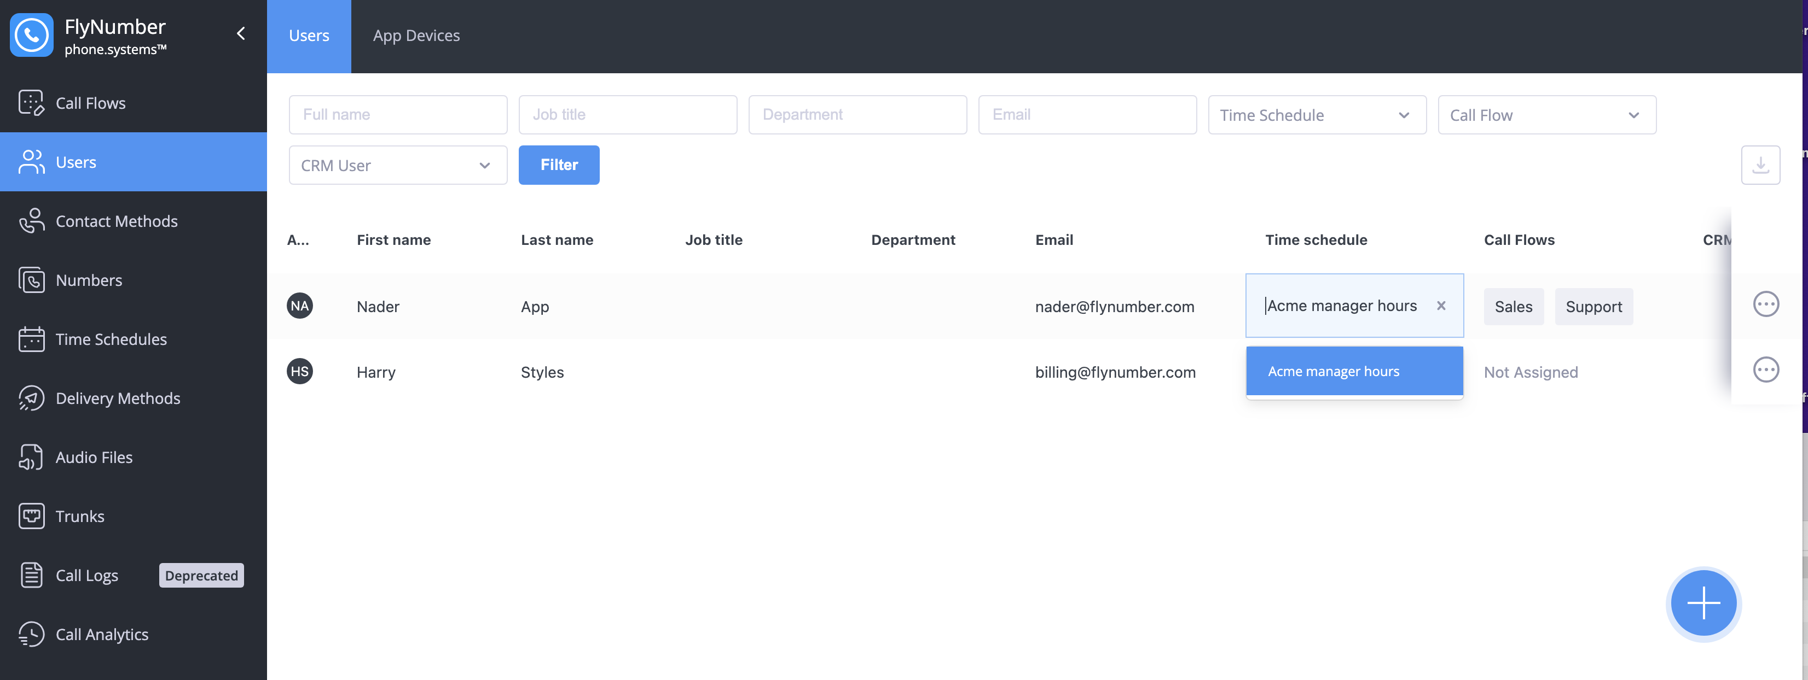Open the options menu for Nader's row
The height and width of the screenshot is (680, 1808).
pos(1766,304)
